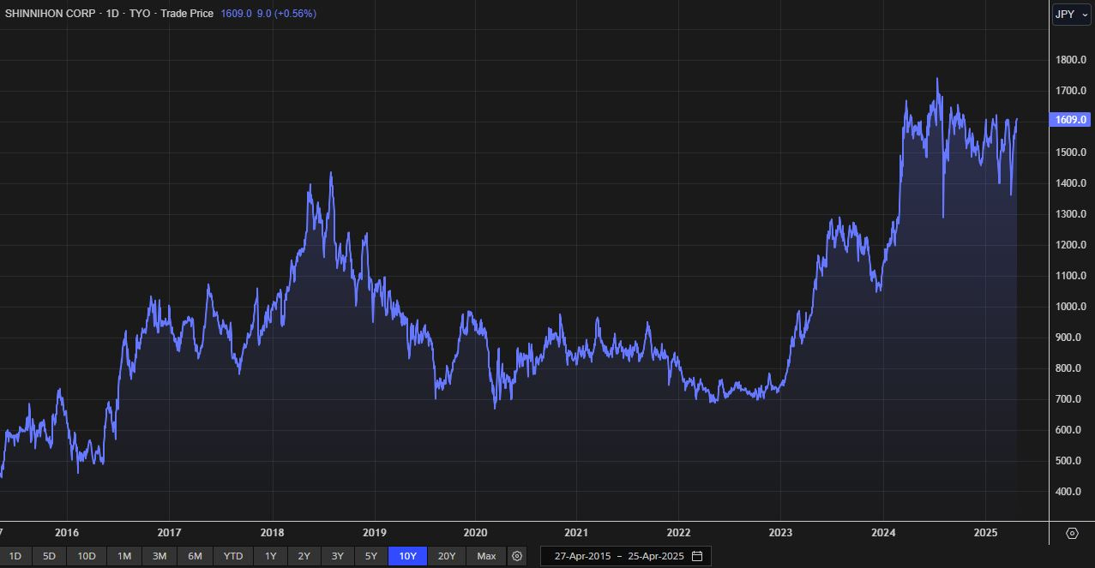Click the 1200.0 price axis label
This screenshot has height=568, width=1095.
pos(1073,245)
